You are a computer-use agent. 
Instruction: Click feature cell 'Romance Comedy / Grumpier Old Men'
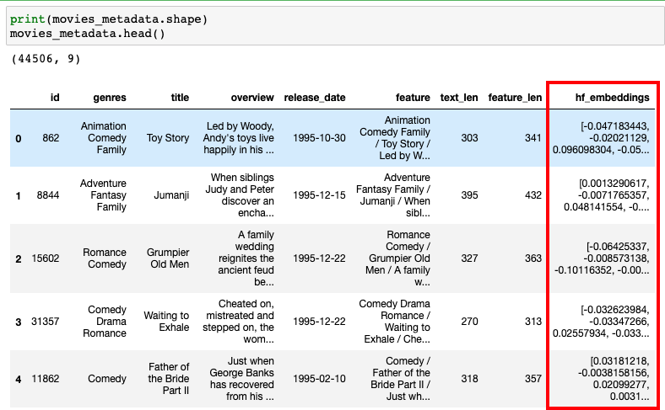coord(397,258)
